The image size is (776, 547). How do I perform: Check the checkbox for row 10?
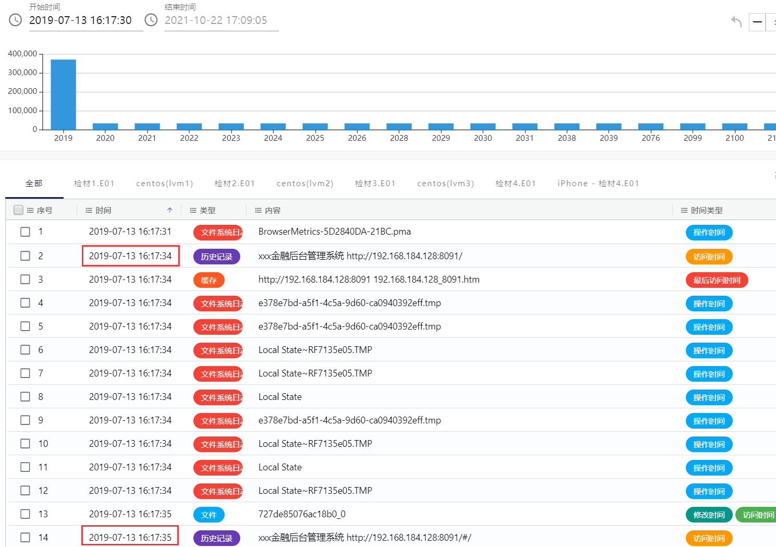tap(25, 443)
